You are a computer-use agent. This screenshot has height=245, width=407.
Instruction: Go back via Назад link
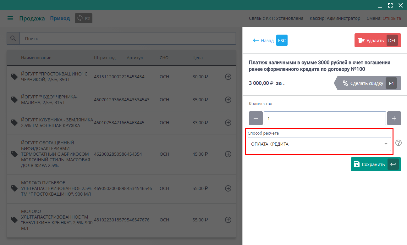263,40
